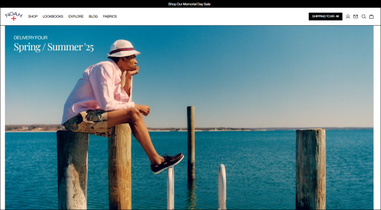Open the EXPLORE menu
This screenshot has width=381, height=210.
point(76,16)
